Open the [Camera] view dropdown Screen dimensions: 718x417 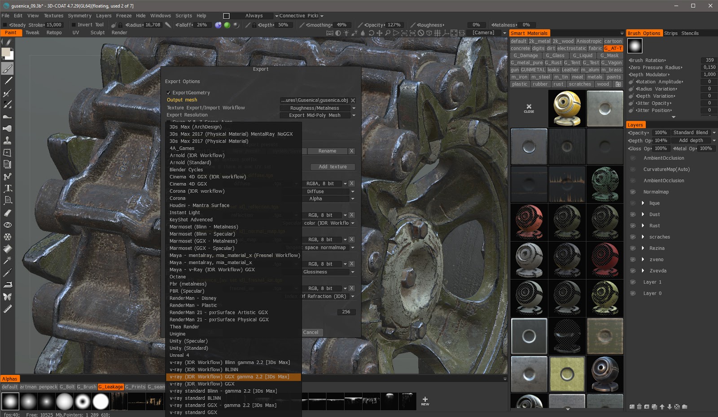point(488,33)
